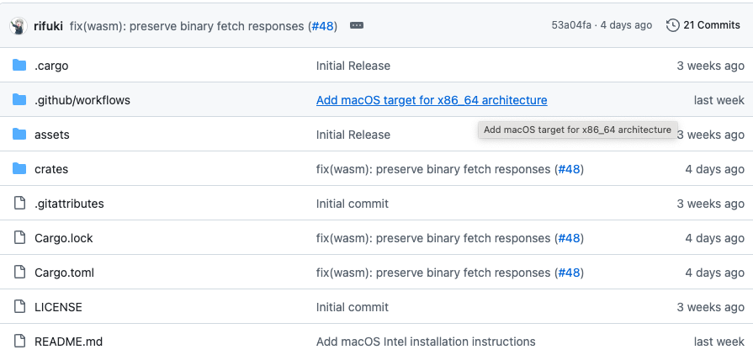
Task: Click '4 days ago' in Cargo.lock row
Action: (714, 238)
